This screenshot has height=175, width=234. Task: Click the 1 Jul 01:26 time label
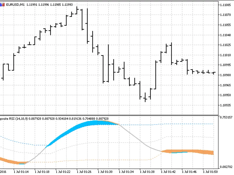[84, 172]
